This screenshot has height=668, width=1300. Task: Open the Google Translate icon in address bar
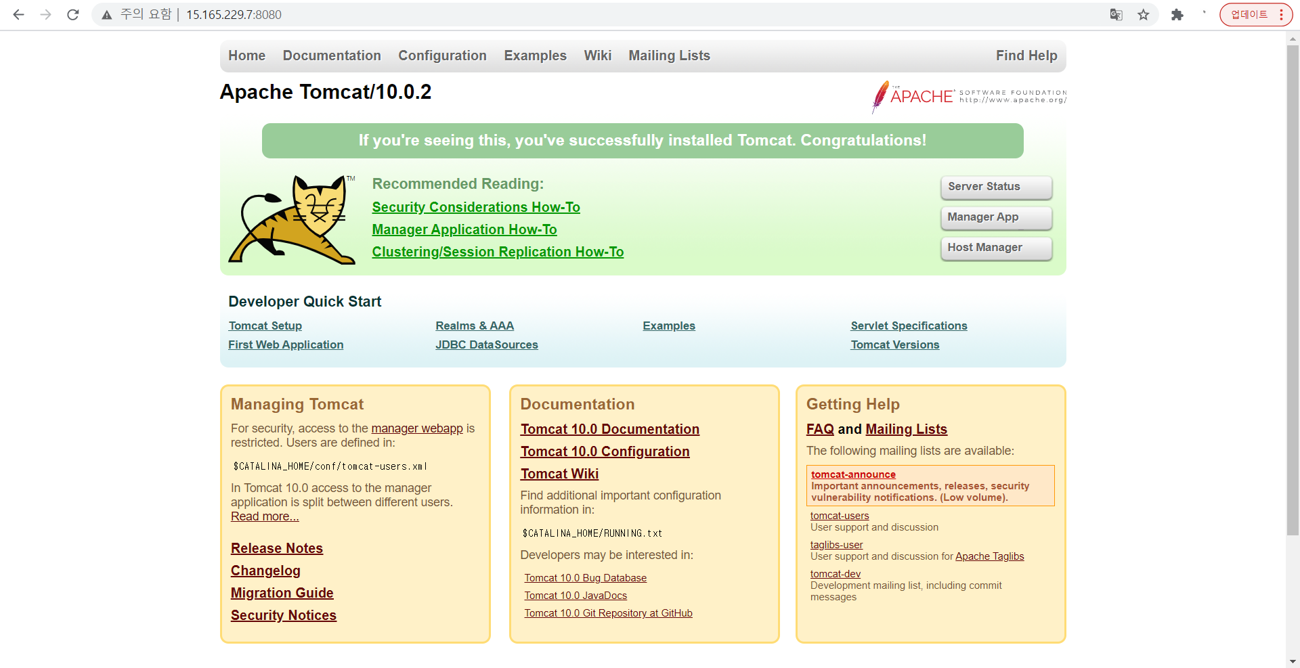pyautogui.click(x=1117, y=15)
